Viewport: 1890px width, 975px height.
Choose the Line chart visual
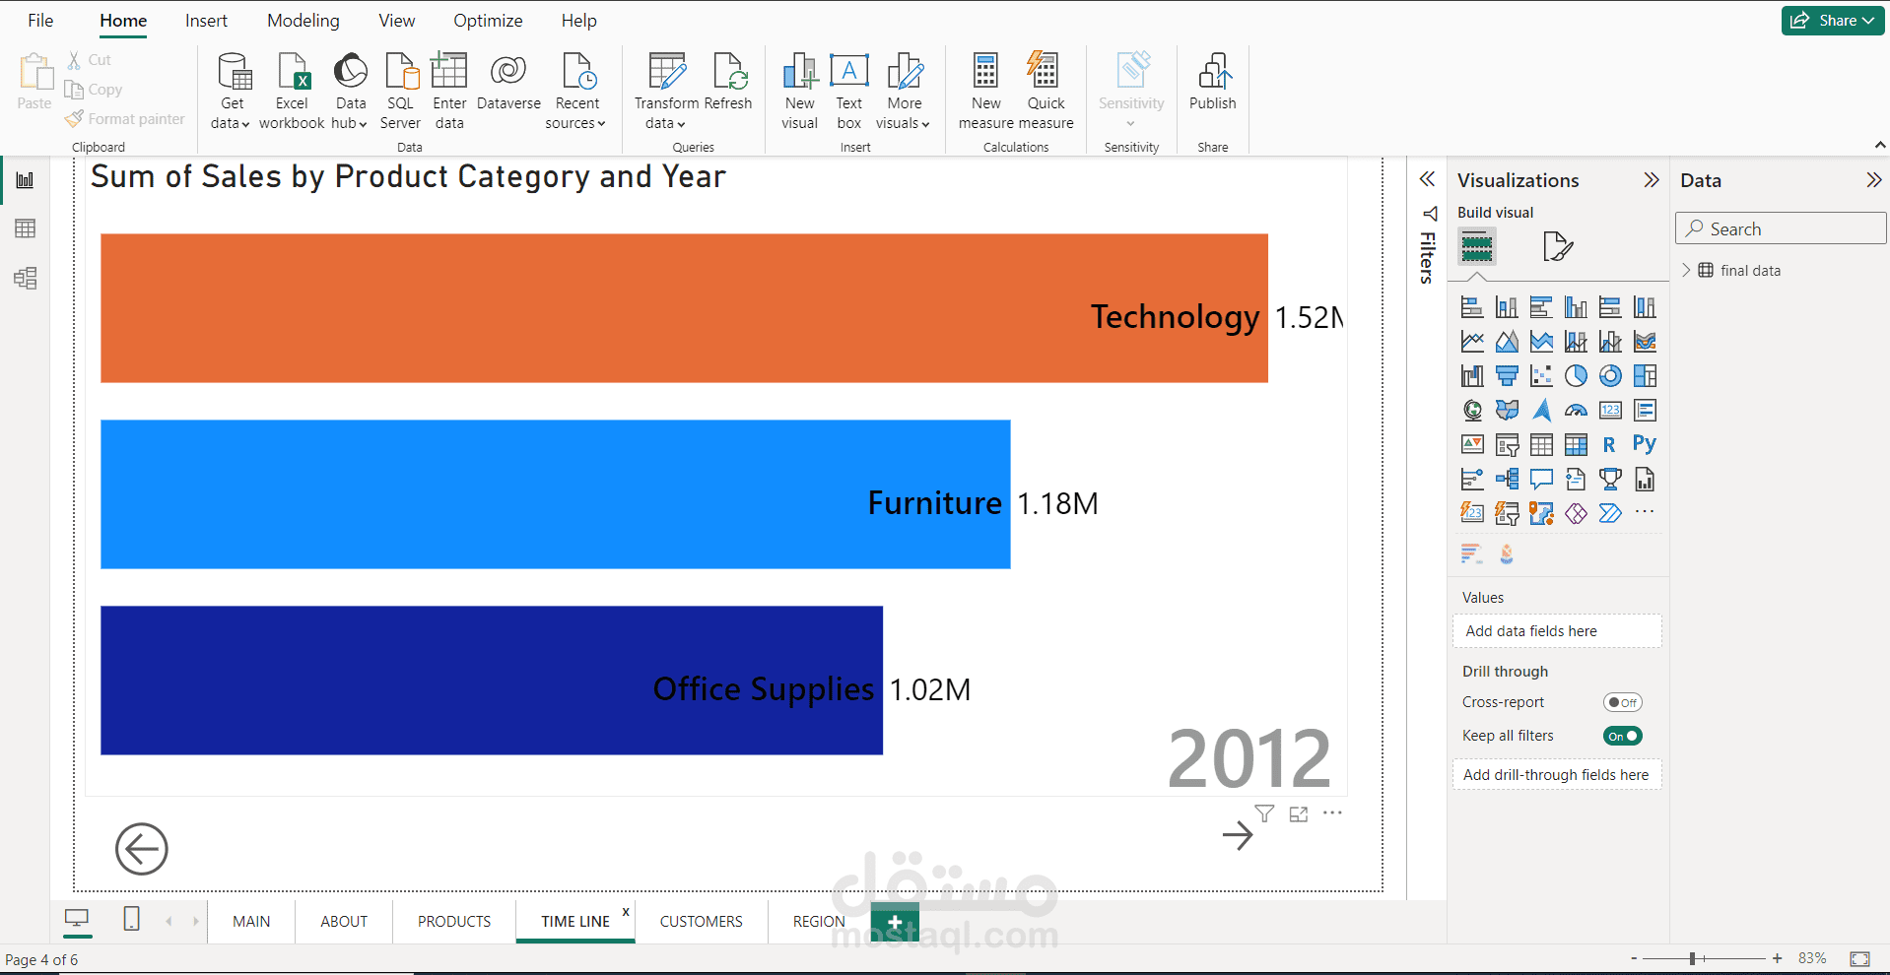pos(1472,342)
